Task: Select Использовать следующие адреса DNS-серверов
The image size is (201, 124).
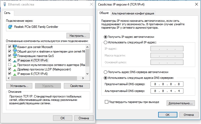Action: tap(105, 78)
